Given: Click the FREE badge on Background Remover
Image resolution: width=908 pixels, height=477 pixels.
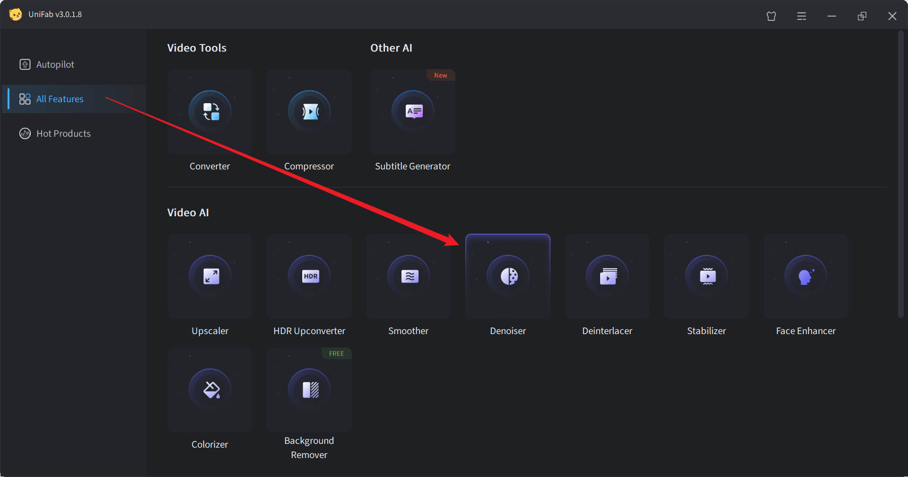Looking at the screenshot, I should (337, 353).
